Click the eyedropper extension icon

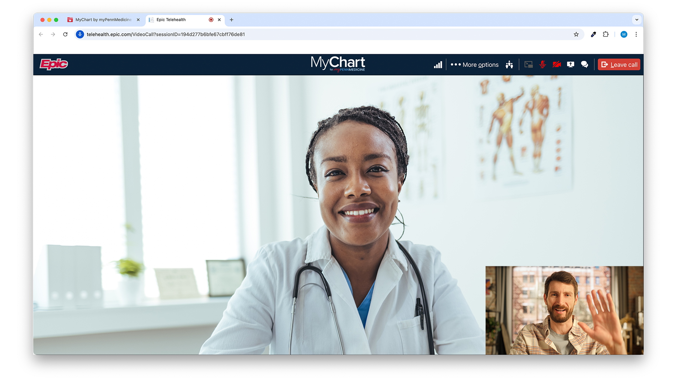pos(593,34)
